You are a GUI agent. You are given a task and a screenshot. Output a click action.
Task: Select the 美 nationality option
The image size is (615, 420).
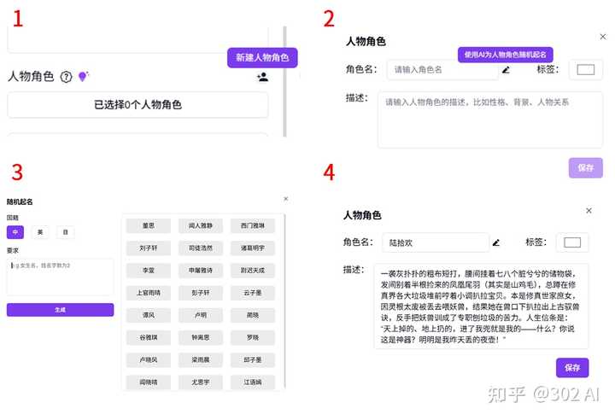point(40,232)
